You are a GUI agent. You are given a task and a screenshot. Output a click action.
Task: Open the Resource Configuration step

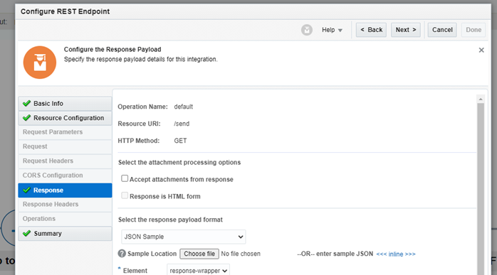[x=65, y=118]
